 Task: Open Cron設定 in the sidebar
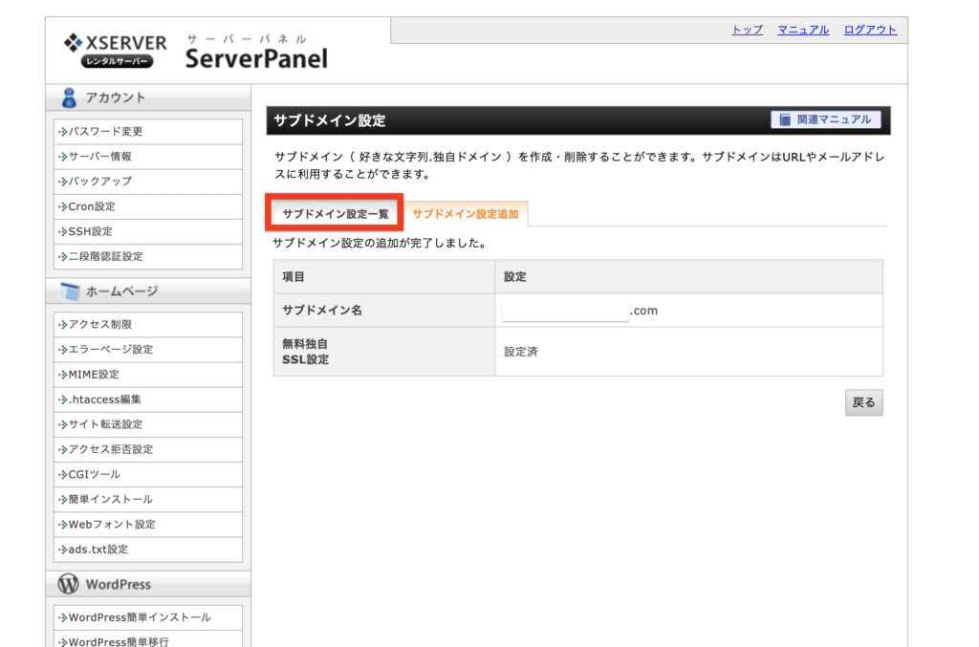pyautogui.click(x=148, y=206)
